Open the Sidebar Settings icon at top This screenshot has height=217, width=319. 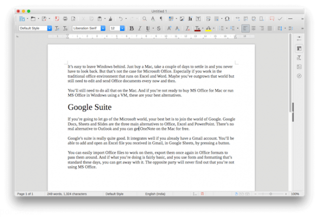pyautogui.click(x=299, y=38)
